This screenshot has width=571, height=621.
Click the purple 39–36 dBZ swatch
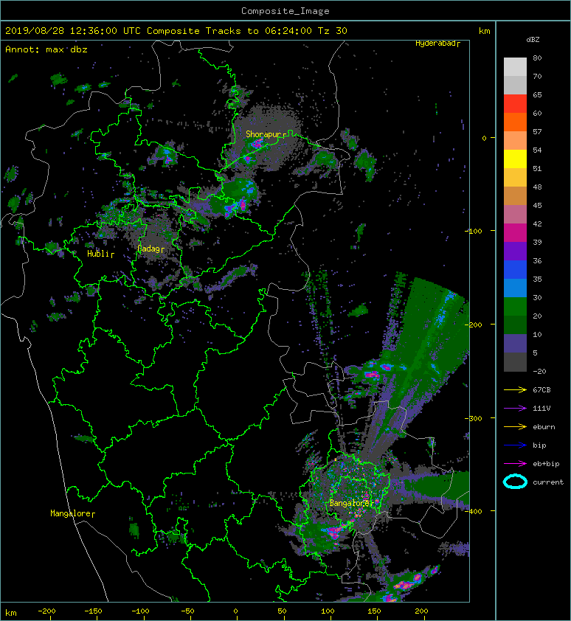515,251
